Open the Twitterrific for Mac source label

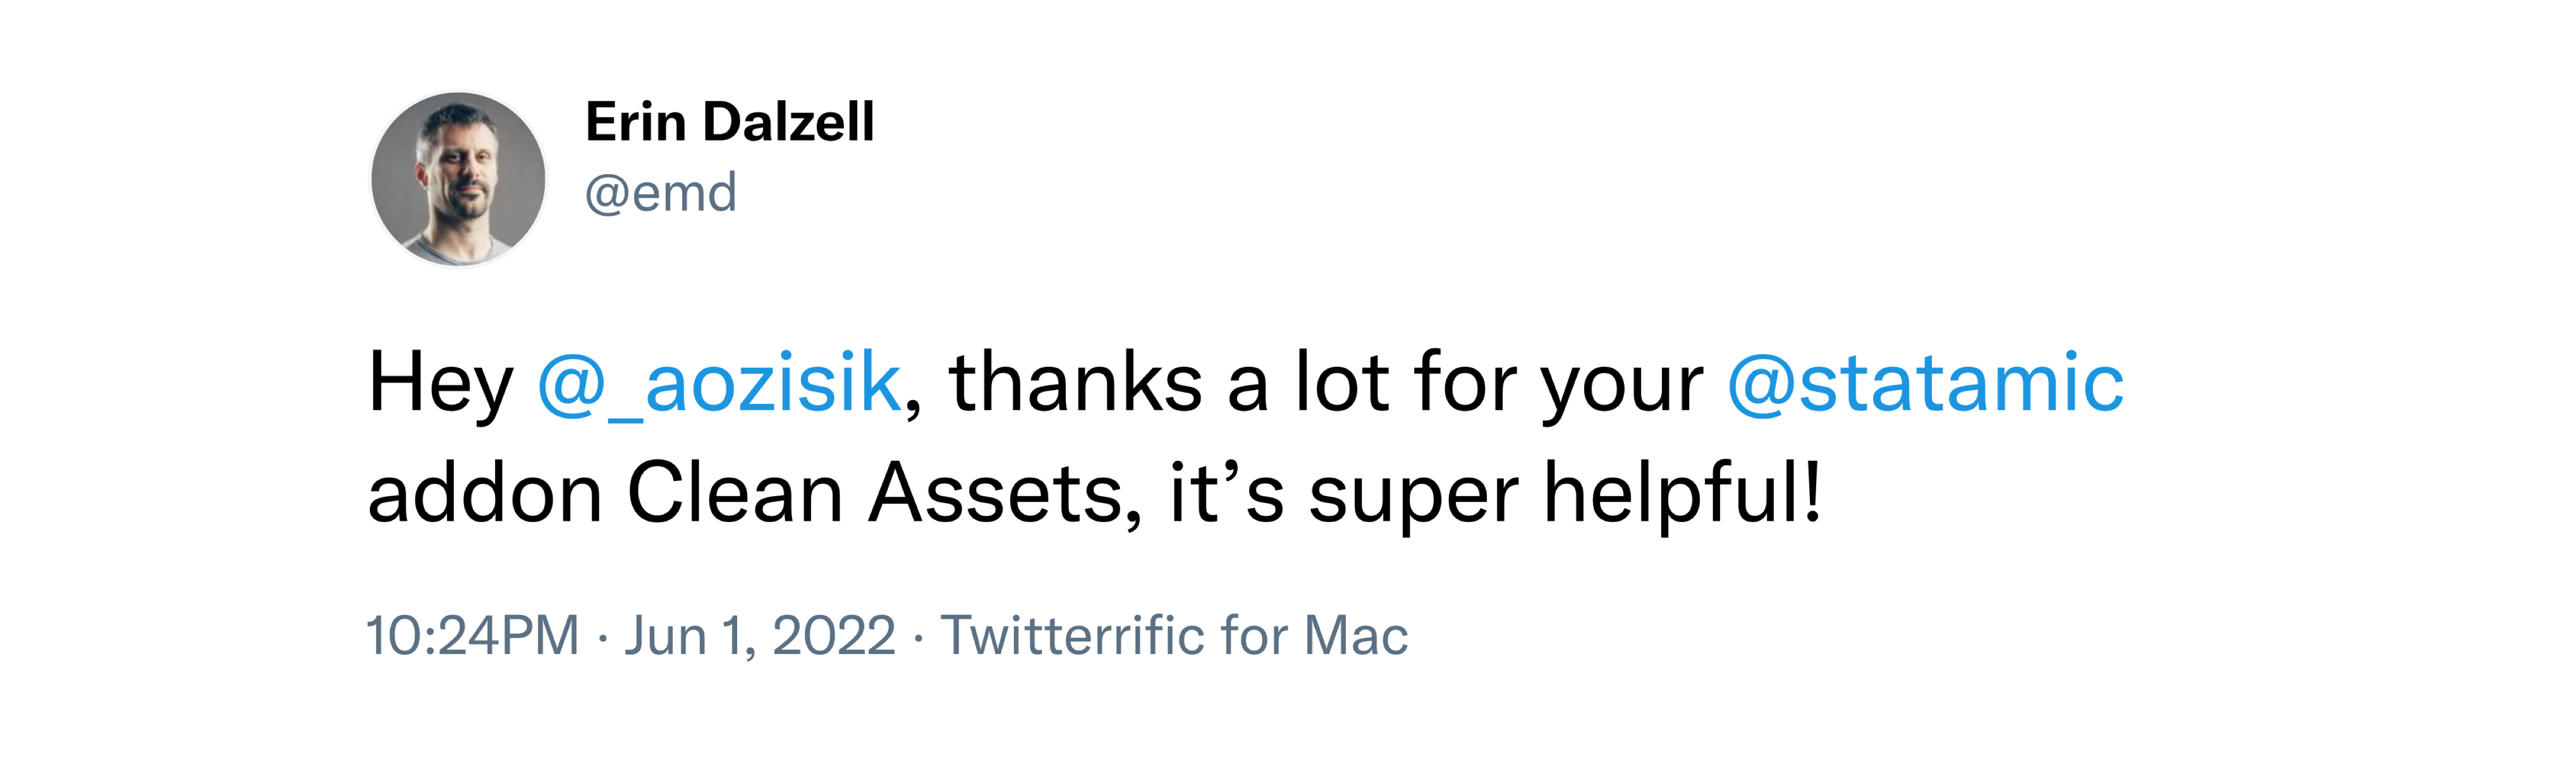point(1174,635)
